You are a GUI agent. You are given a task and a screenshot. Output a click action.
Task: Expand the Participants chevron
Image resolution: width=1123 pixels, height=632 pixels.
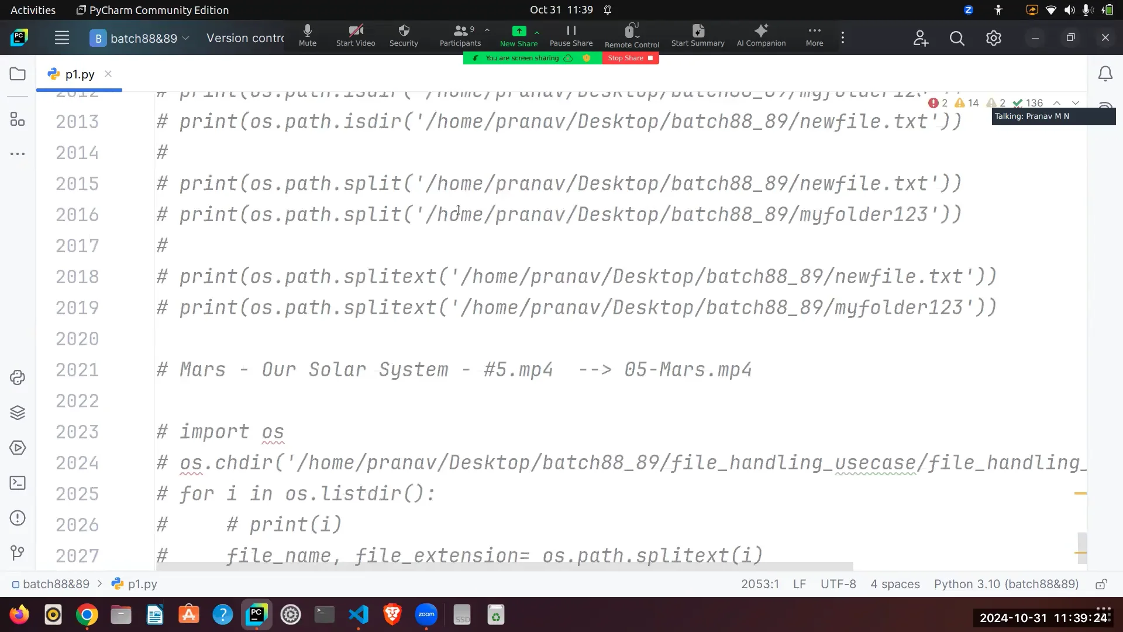(x=487, y=30)
